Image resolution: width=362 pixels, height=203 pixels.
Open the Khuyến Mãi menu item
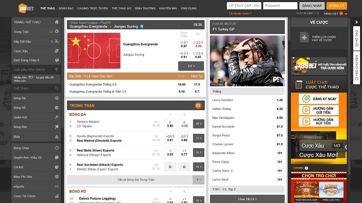coord(168,8)
